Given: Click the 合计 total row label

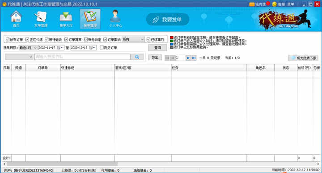Looking at the screenshot, I should coord(6,158).
